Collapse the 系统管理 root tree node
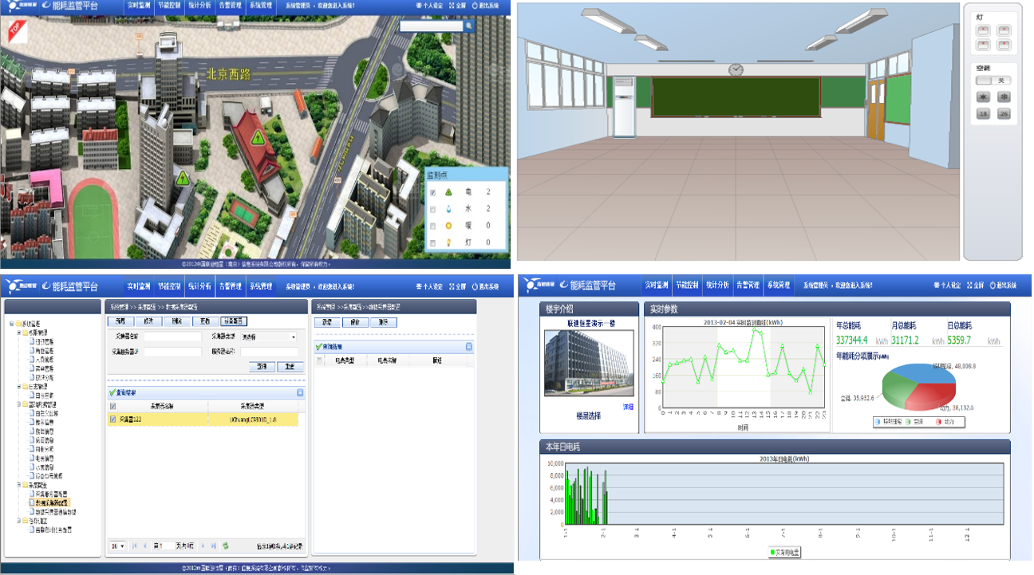The image size is (1034, 575). (11, 323)
